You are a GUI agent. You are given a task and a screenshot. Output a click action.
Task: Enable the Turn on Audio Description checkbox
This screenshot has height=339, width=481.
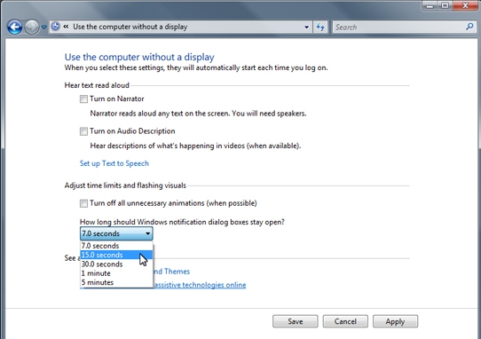(x=83, y=131)
